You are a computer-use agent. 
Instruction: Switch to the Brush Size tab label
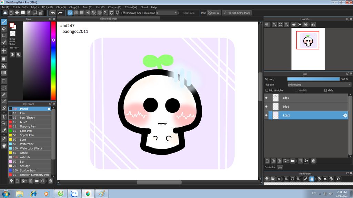pyautogui.click(x=270, y=167)
